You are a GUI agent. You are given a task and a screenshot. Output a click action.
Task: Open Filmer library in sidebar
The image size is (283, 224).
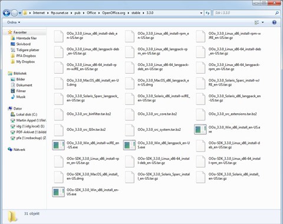(x=21, y=91)
